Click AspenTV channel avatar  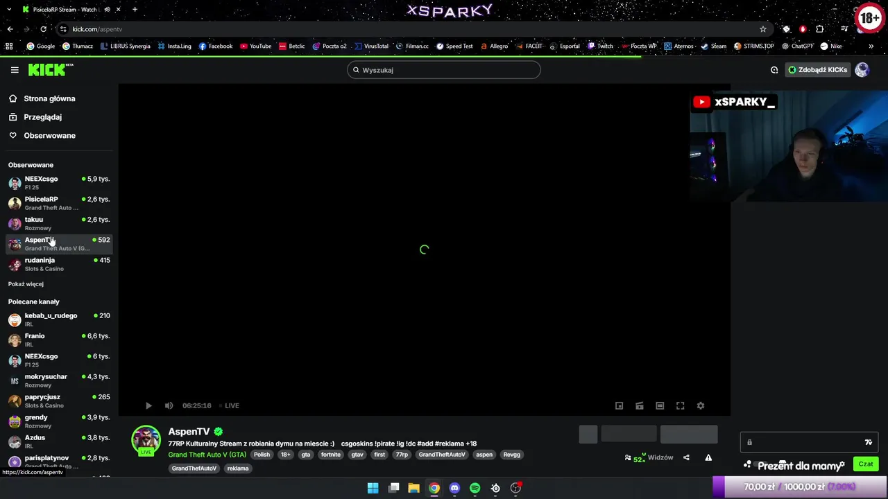pos(146,441)
